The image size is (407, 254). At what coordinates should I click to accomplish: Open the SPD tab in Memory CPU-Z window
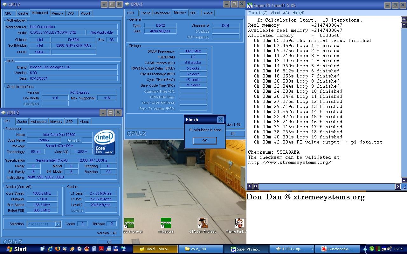point(193,13)
